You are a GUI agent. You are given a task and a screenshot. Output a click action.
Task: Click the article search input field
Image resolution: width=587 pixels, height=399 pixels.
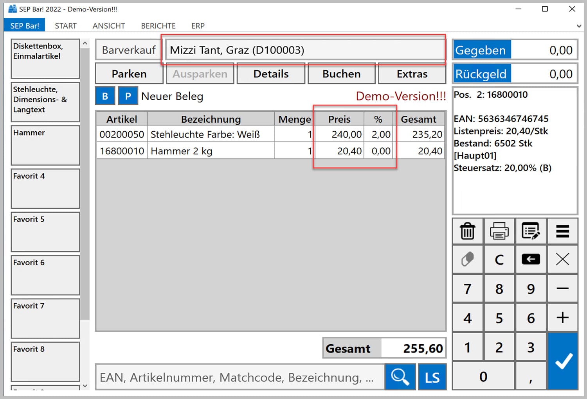240,377
